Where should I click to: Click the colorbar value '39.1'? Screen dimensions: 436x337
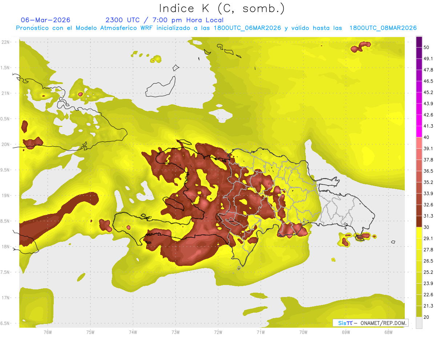click(x=428, y=148)
